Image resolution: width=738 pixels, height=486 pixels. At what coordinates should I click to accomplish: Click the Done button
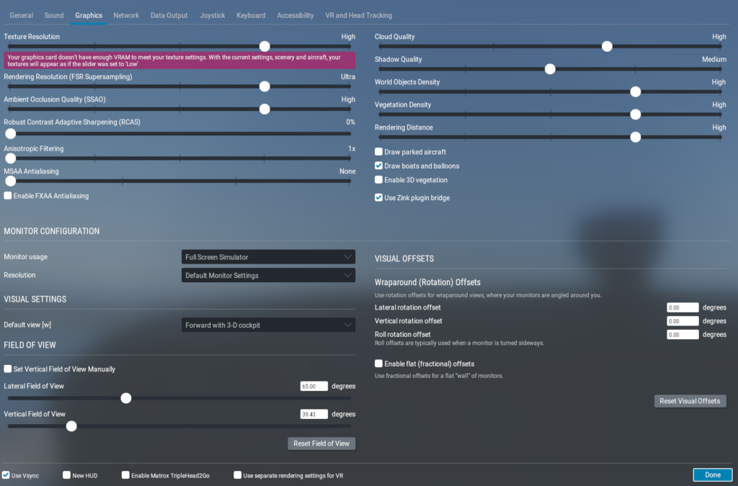713,474
